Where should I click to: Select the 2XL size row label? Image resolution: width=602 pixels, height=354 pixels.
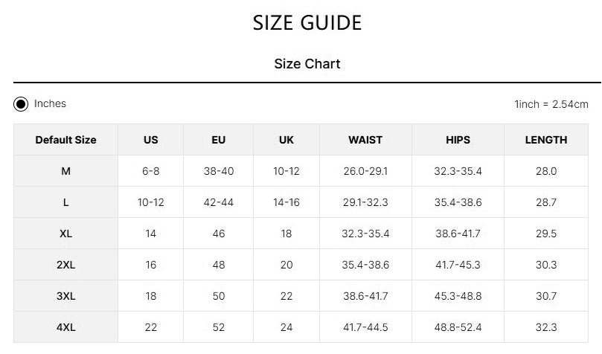coord(65,265)
